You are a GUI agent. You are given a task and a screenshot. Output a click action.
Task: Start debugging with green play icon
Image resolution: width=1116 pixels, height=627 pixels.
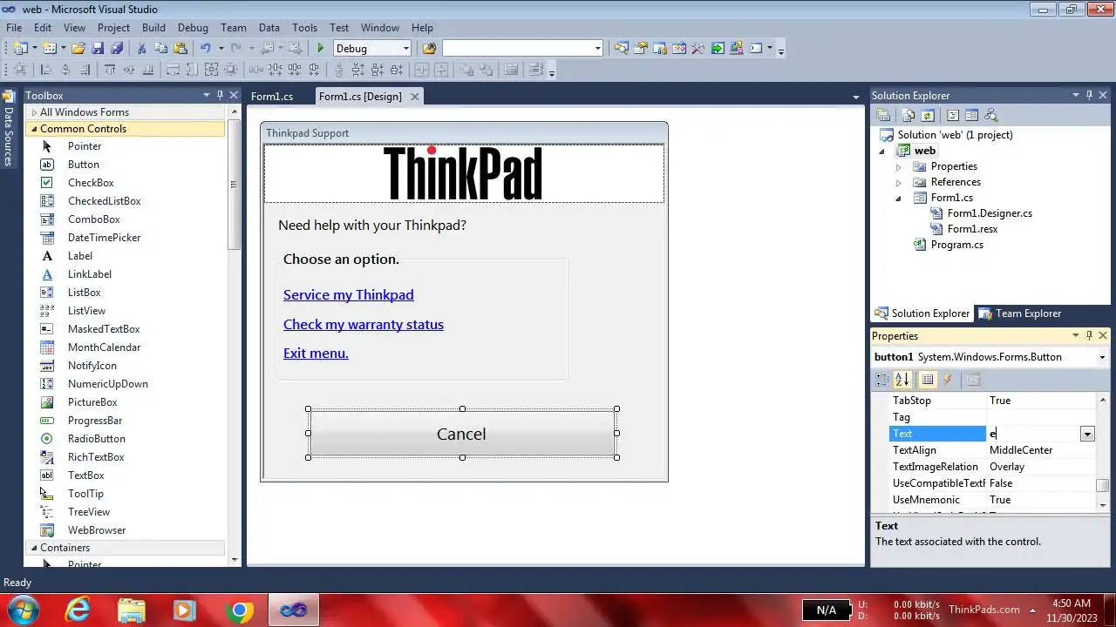coord(321,48)
